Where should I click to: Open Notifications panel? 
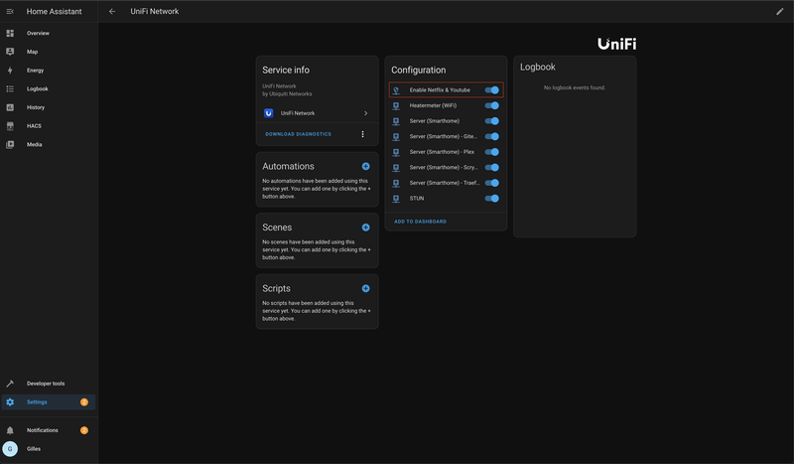(x=42, y=430)
